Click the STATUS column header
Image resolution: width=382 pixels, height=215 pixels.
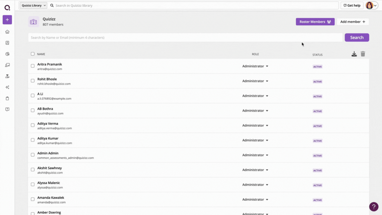(317, 55)
